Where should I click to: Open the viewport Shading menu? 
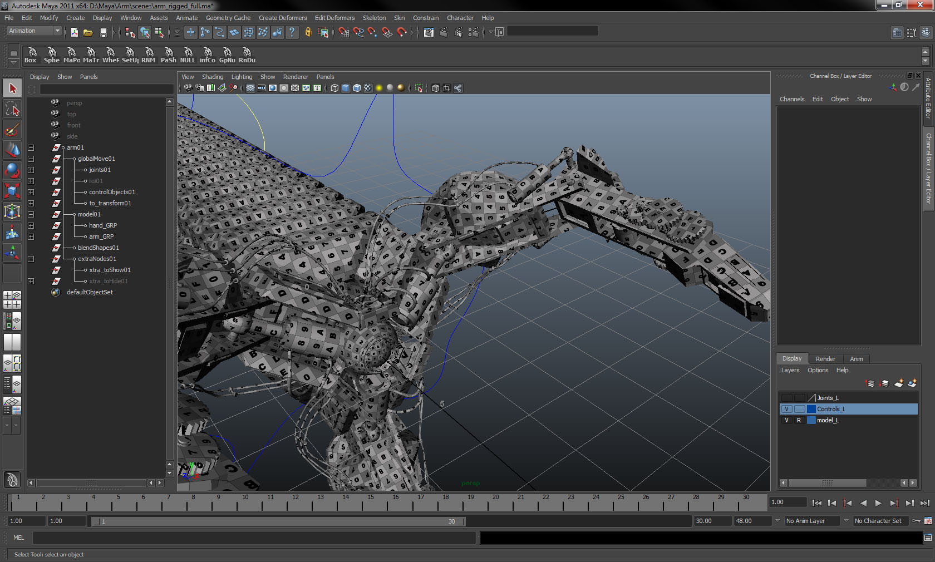click(213, 77)
